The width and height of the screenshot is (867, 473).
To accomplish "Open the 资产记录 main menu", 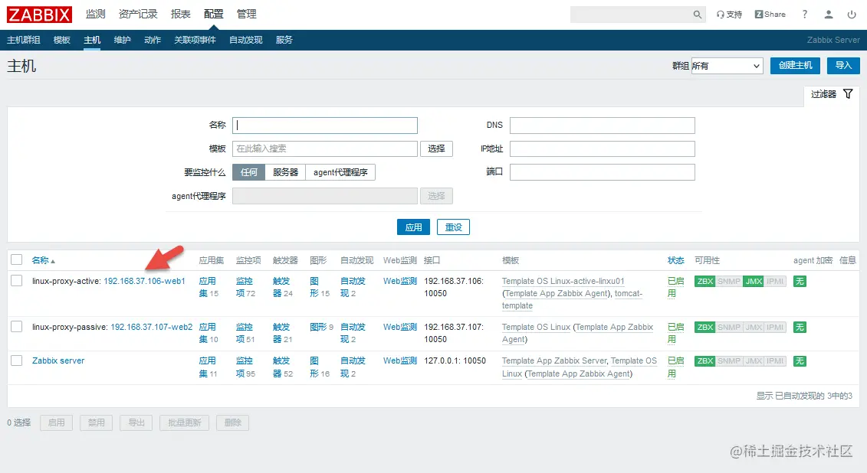I will 138,15.
